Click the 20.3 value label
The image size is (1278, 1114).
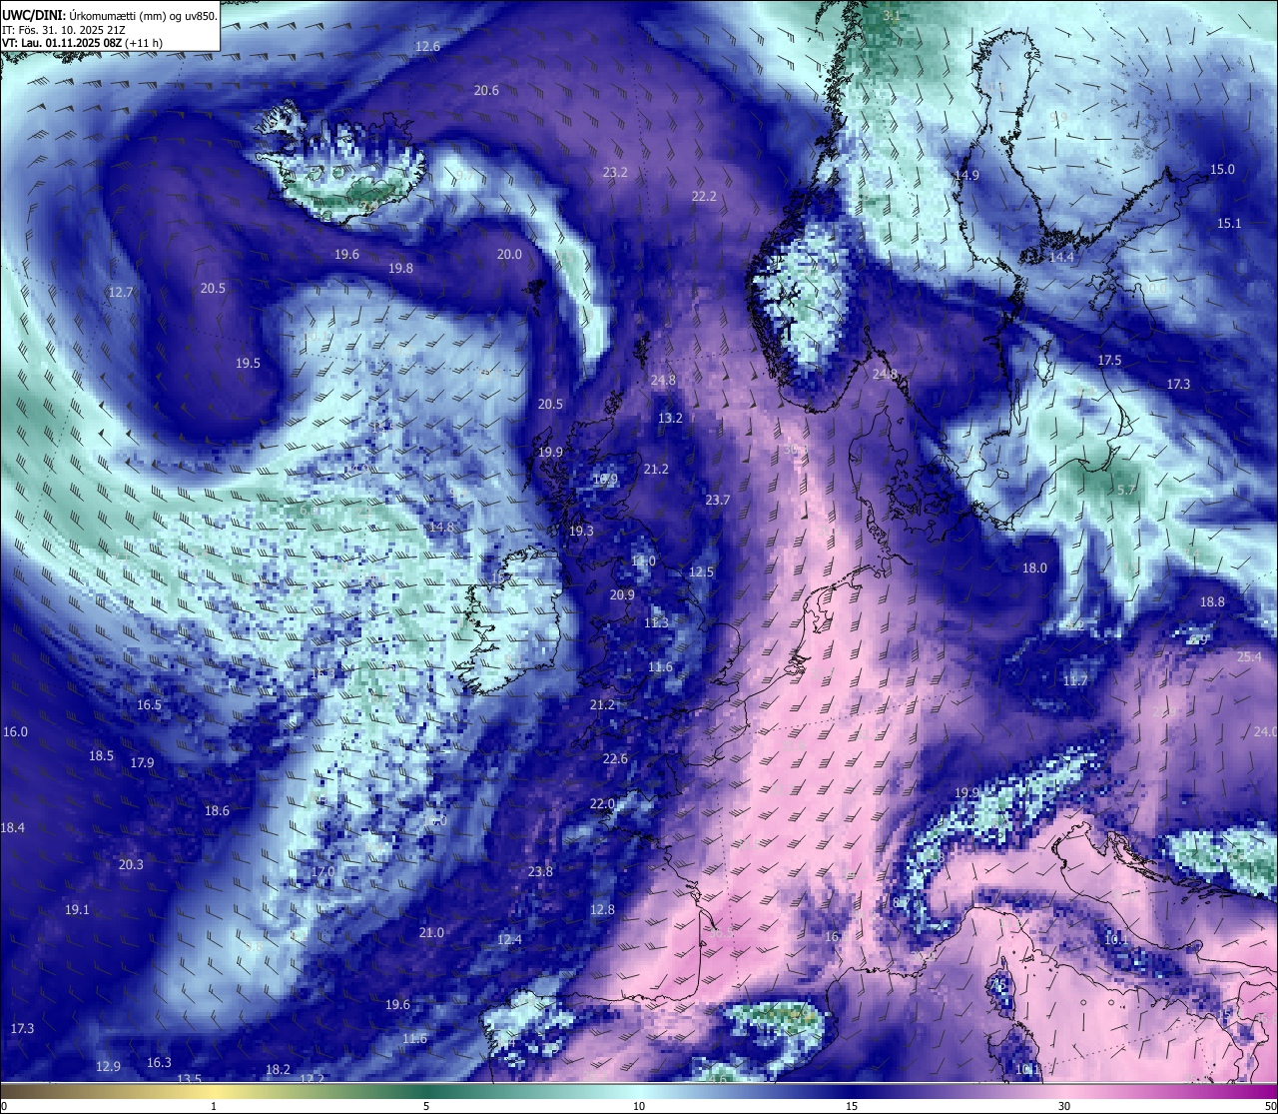[x=131, y=865]
